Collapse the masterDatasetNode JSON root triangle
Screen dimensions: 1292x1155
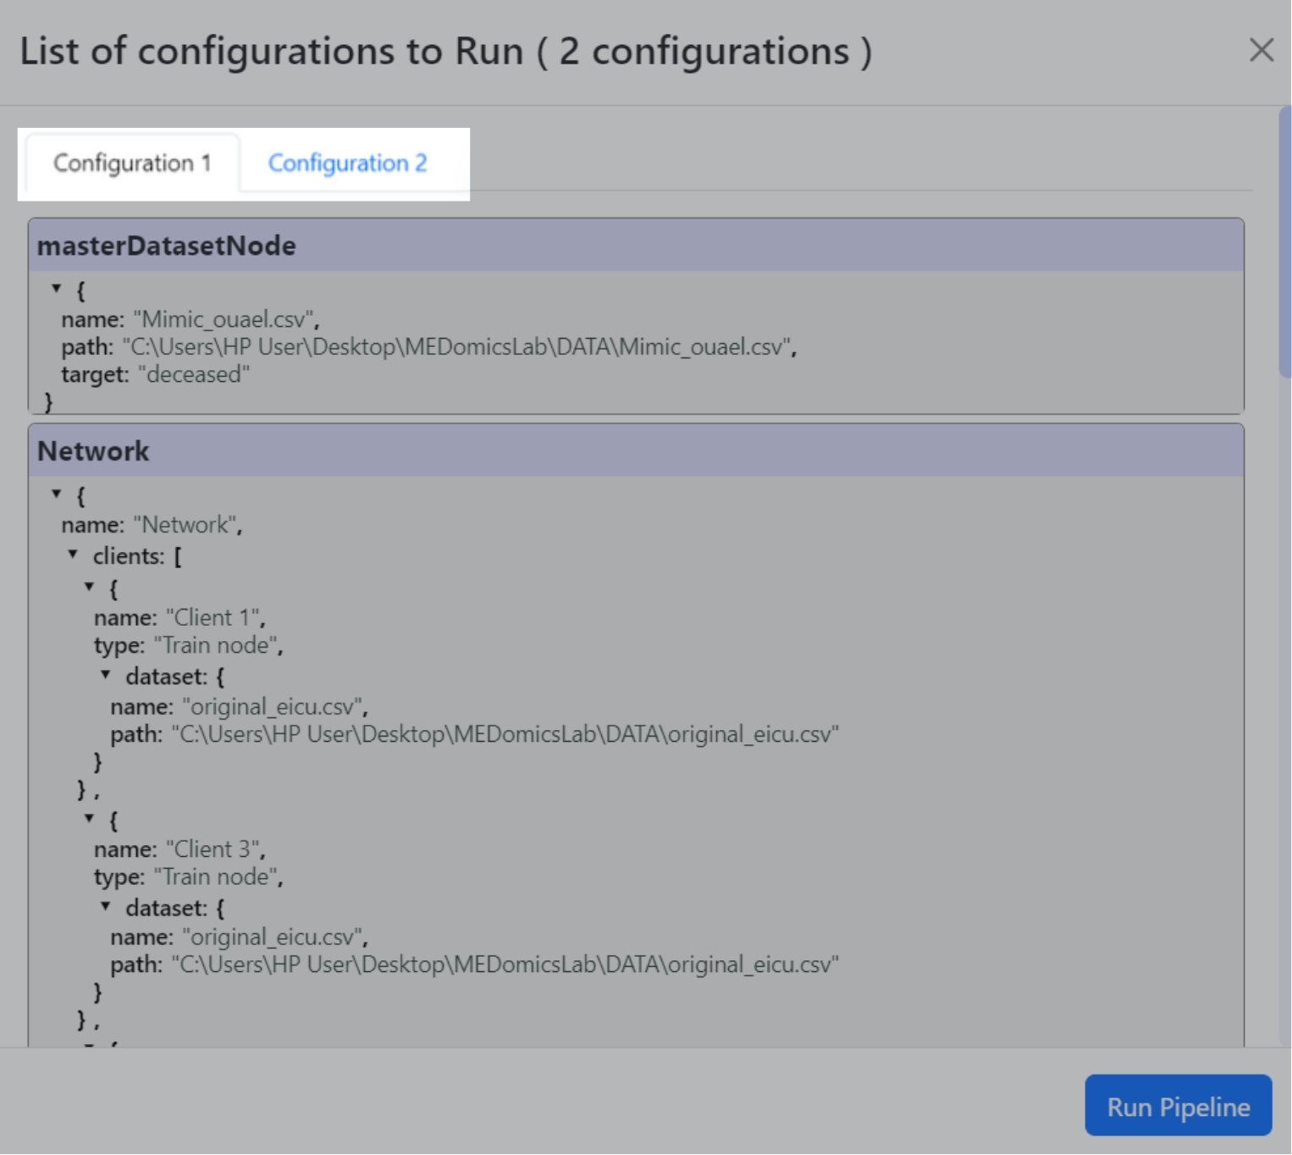coord(57,289)
